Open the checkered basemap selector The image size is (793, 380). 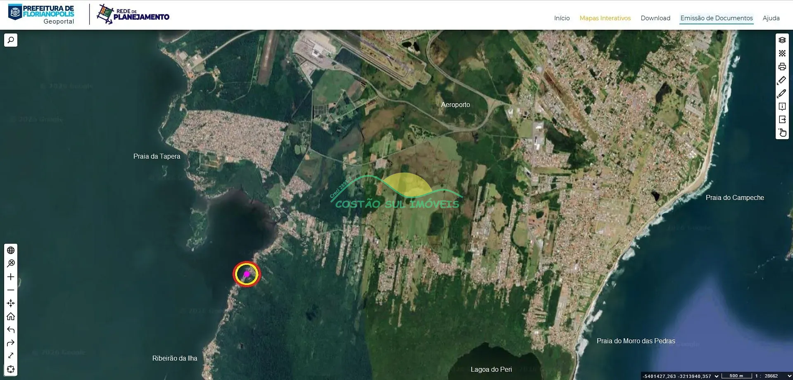782,53
